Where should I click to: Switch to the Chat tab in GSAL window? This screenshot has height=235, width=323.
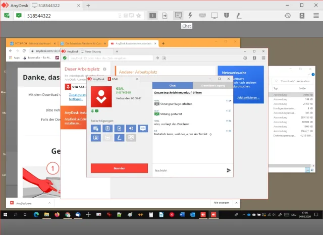[173, 85]
